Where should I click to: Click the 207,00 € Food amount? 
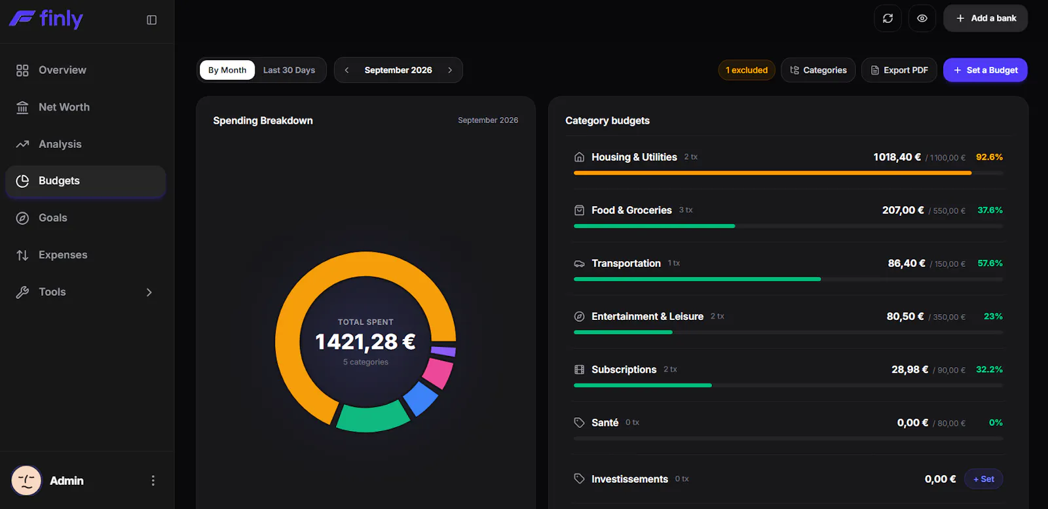(903, 210)
